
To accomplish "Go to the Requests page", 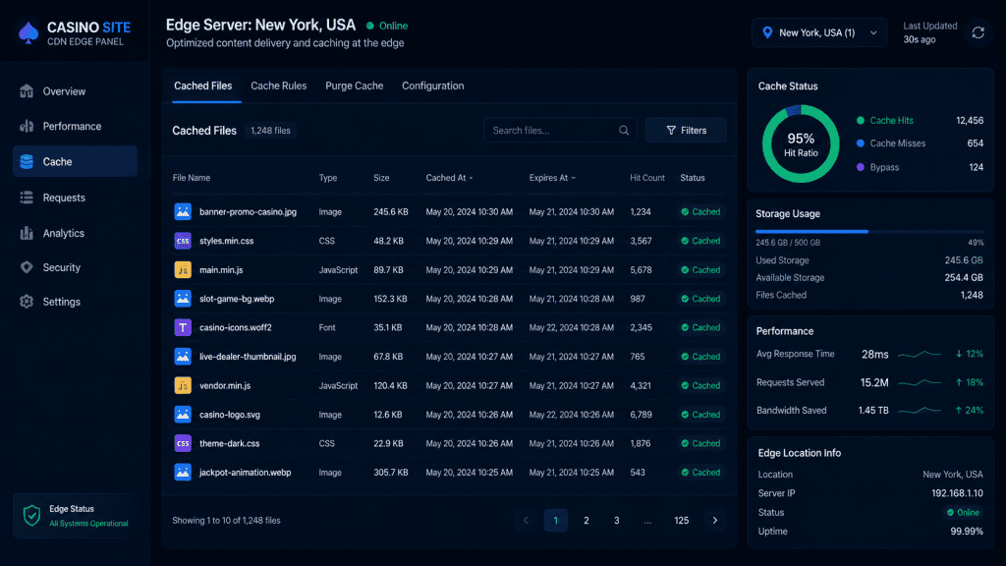I will [x=75, y=198].
